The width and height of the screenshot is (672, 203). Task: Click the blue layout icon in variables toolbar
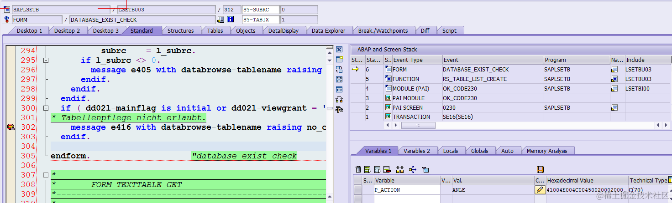tap(425, 169)
